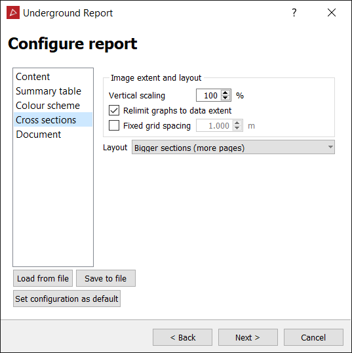Close the Underground Report dialog
Image resolution: width=352 pixels, height=353 pixels.
332,12
